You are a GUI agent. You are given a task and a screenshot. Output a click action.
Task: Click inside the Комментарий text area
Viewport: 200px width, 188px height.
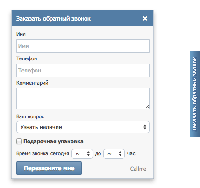pyautogui.click(x=83, y=99)
